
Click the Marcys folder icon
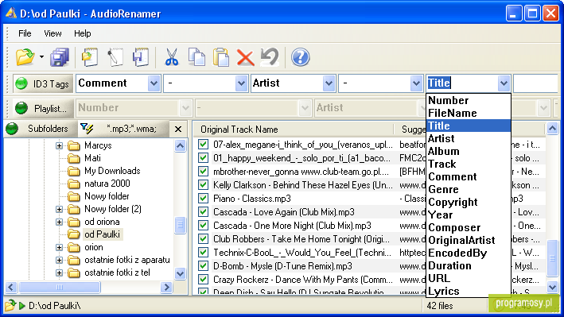[74, 145]
